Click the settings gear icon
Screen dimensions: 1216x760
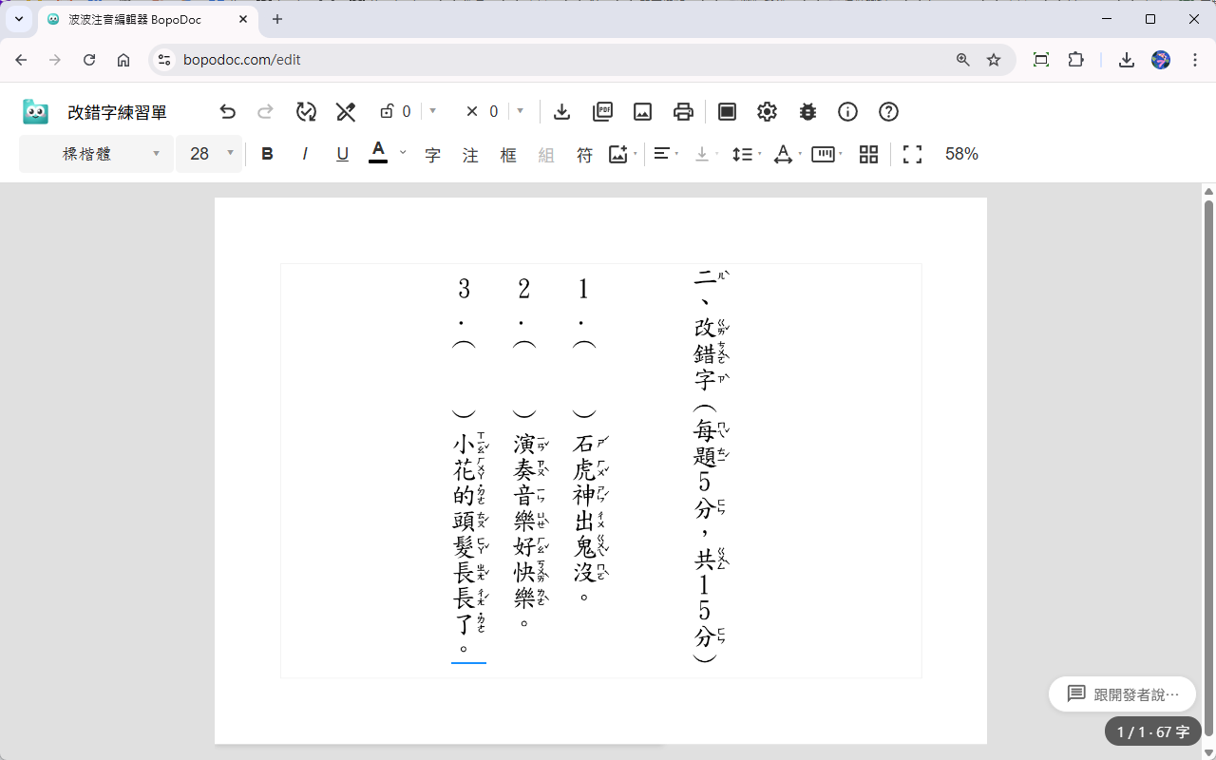click(x=767, y=111)
